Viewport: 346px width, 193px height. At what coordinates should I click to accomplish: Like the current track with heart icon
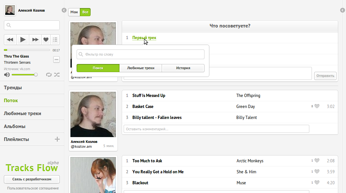pos(46,39)
